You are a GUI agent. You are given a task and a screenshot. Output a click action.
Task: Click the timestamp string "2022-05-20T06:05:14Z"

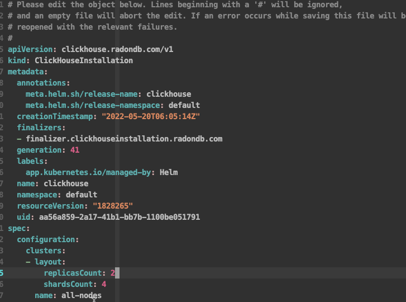click(151, 116)
